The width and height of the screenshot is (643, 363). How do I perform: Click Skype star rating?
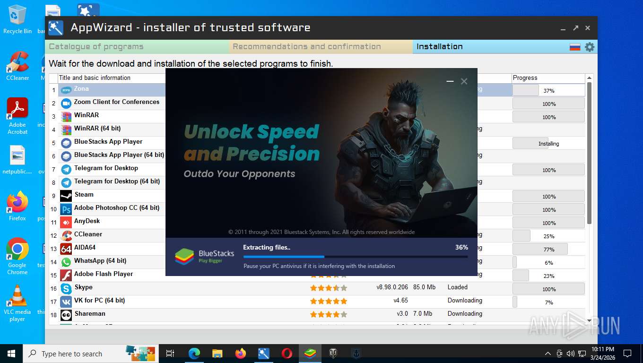[x=329, y=288]
